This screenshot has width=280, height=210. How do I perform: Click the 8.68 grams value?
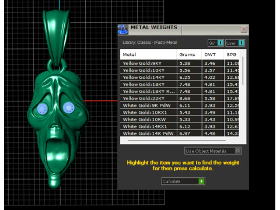185,99
